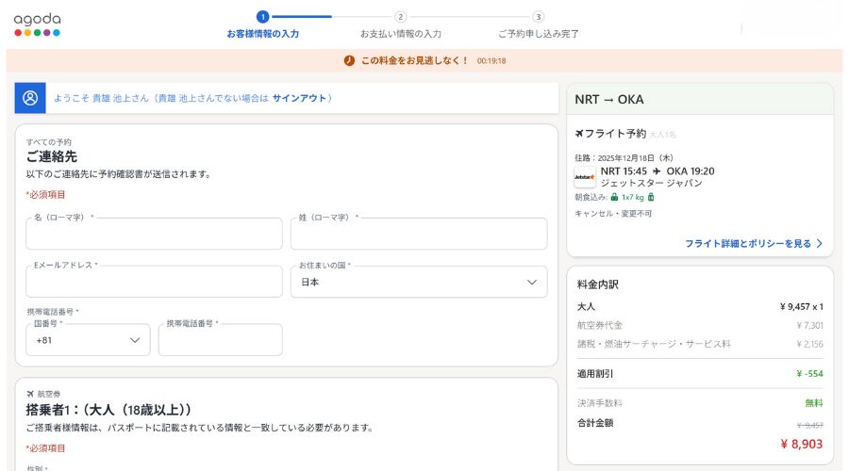Screen dimensions: 849x471
Task: Open the お住まいの国 dropdown
Action: (x=419, y=282)
